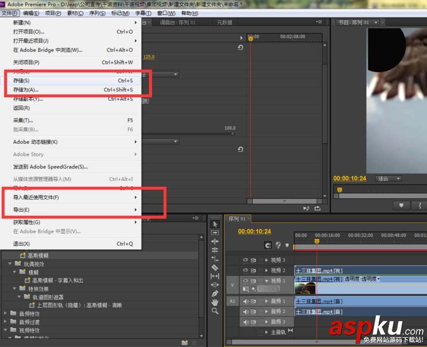Expand the 音频过渡 folder

[5, 322]
